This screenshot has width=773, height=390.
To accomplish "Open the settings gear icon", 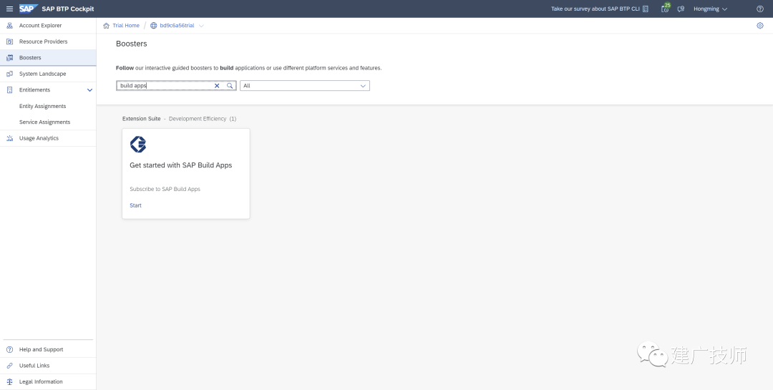I will [759, 26].
